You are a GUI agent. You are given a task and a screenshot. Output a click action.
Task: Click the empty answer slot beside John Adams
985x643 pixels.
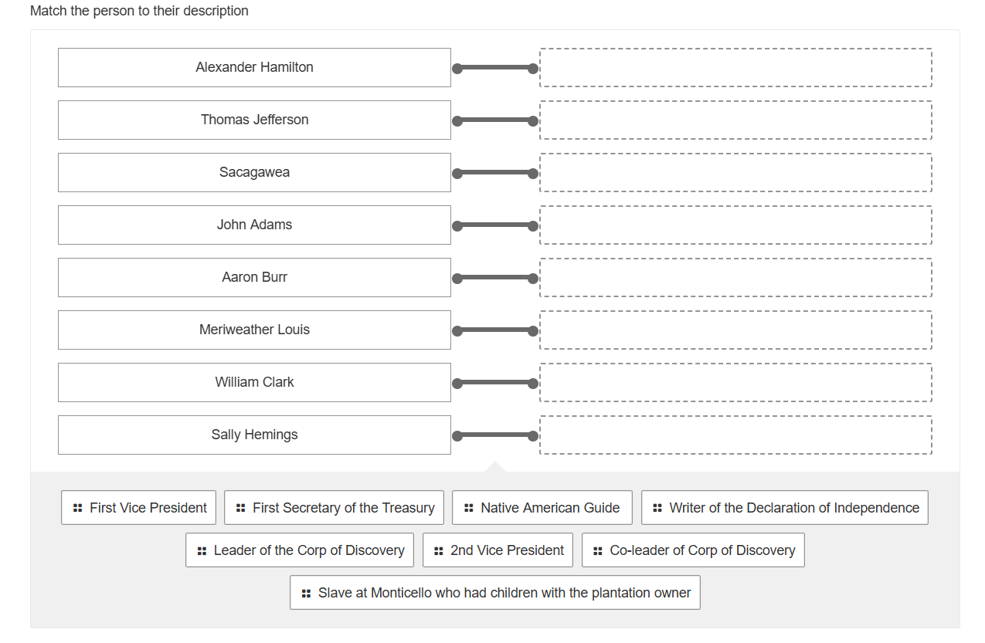tap(735, 225)
